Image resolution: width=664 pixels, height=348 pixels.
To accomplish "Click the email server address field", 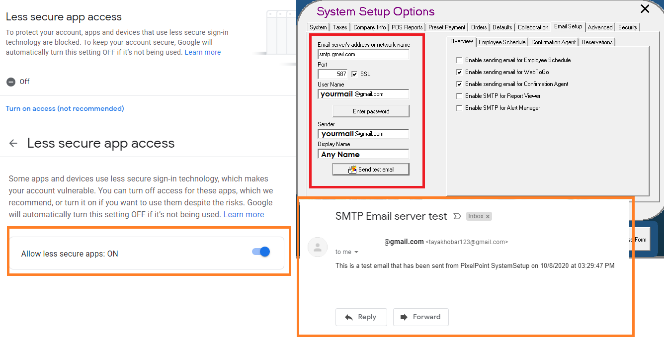I will [363, 54].
